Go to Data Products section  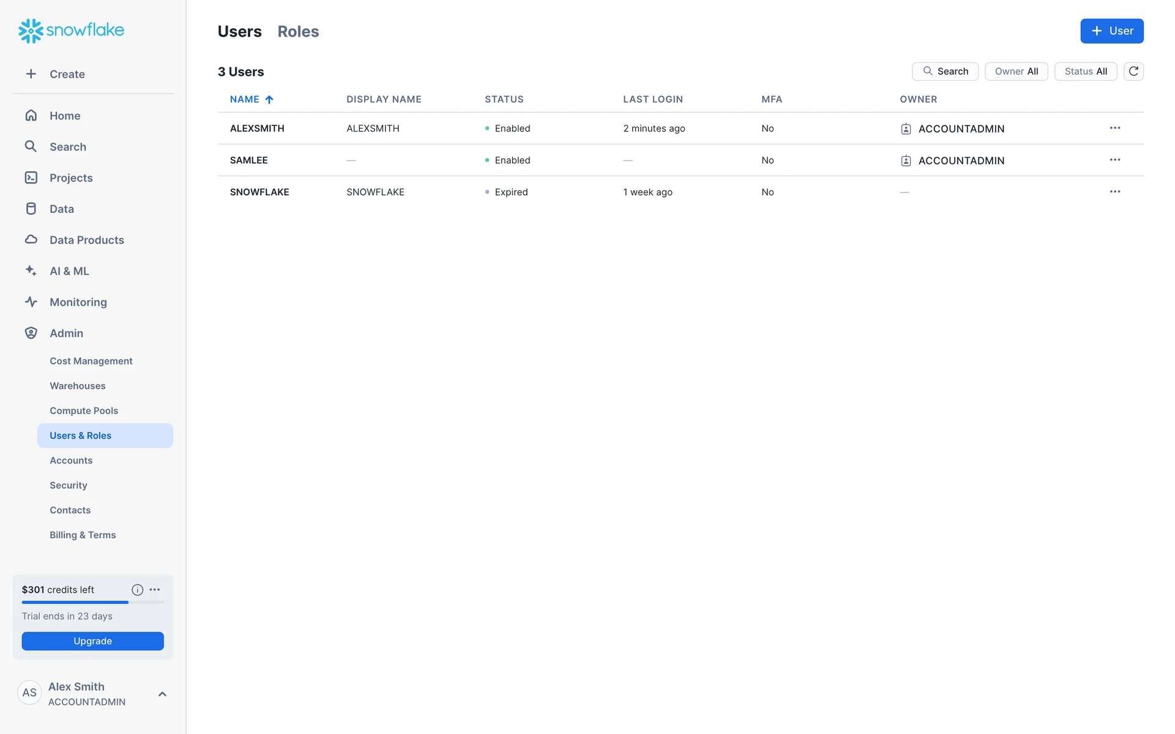pyautogui.click(x=86, y=240)
